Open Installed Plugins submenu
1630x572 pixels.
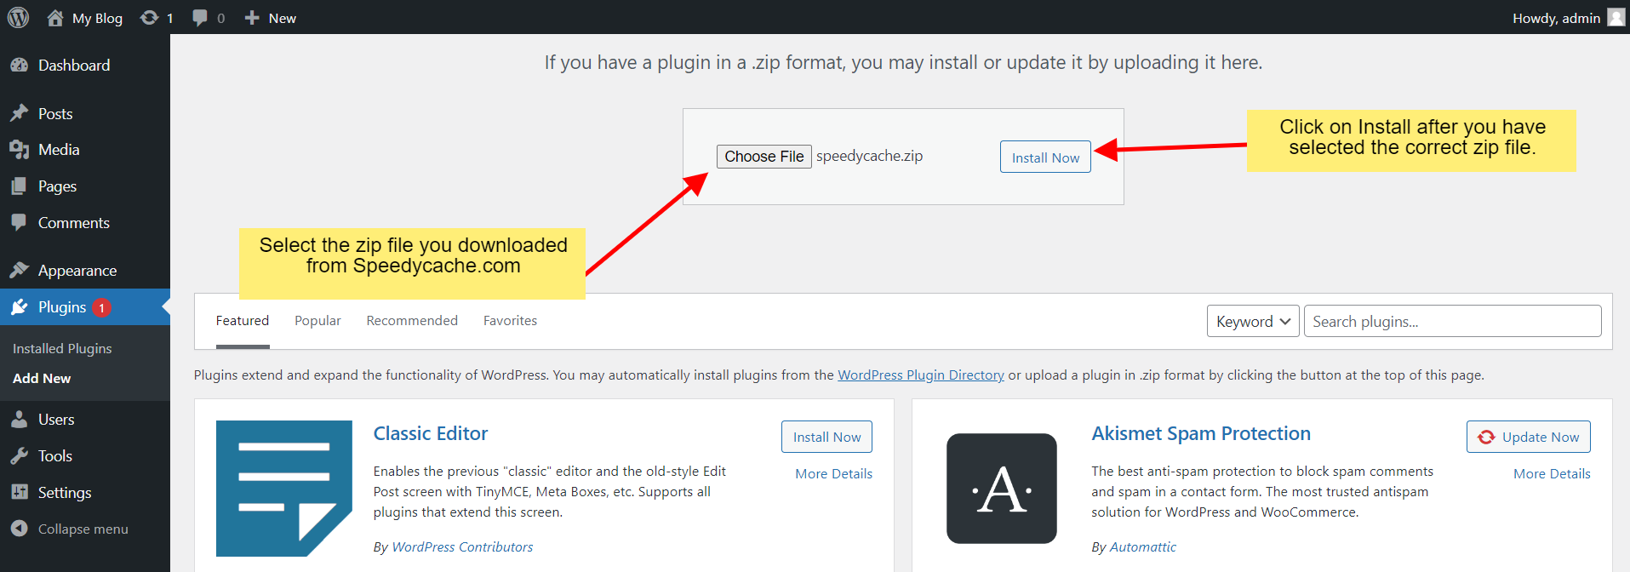pyautogui.click(x=62, y=348)
